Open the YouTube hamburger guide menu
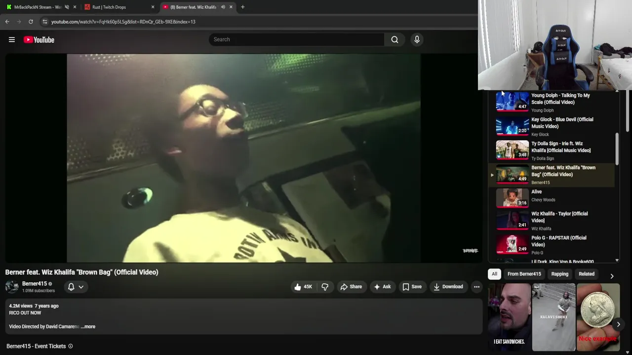 point(12,39)
